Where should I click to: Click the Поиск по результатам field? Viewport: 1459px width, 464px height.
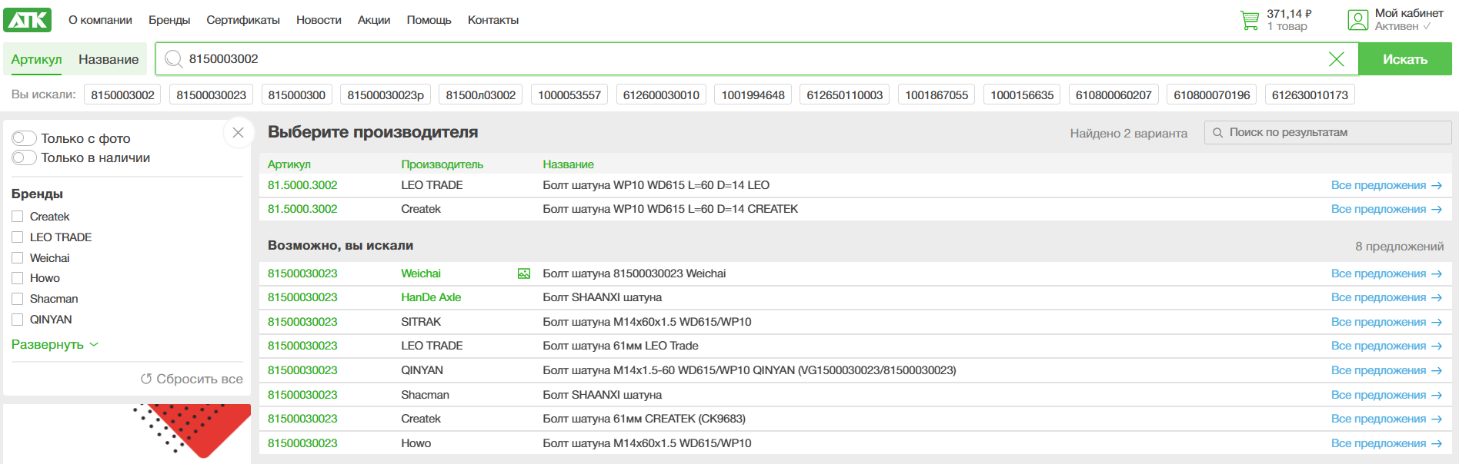click(x=1328, y=133)
